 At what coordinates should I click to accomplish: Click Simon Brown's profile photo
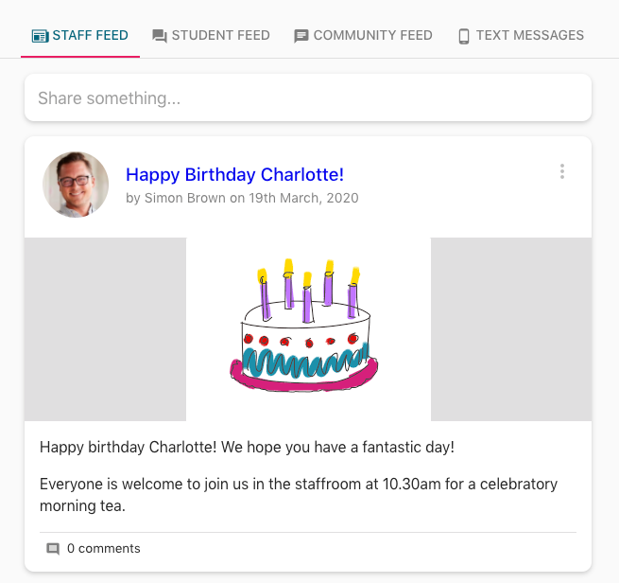pos(76,184)
